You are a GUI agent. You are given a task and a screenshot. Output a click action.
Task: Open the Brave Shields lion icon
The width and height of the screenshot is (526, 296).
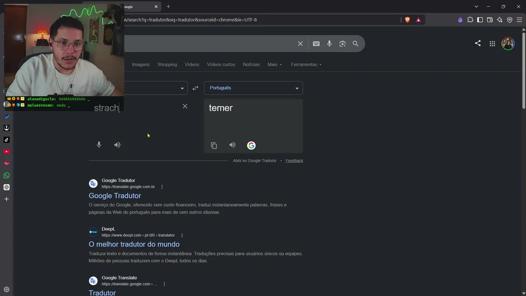click(407, 20)
